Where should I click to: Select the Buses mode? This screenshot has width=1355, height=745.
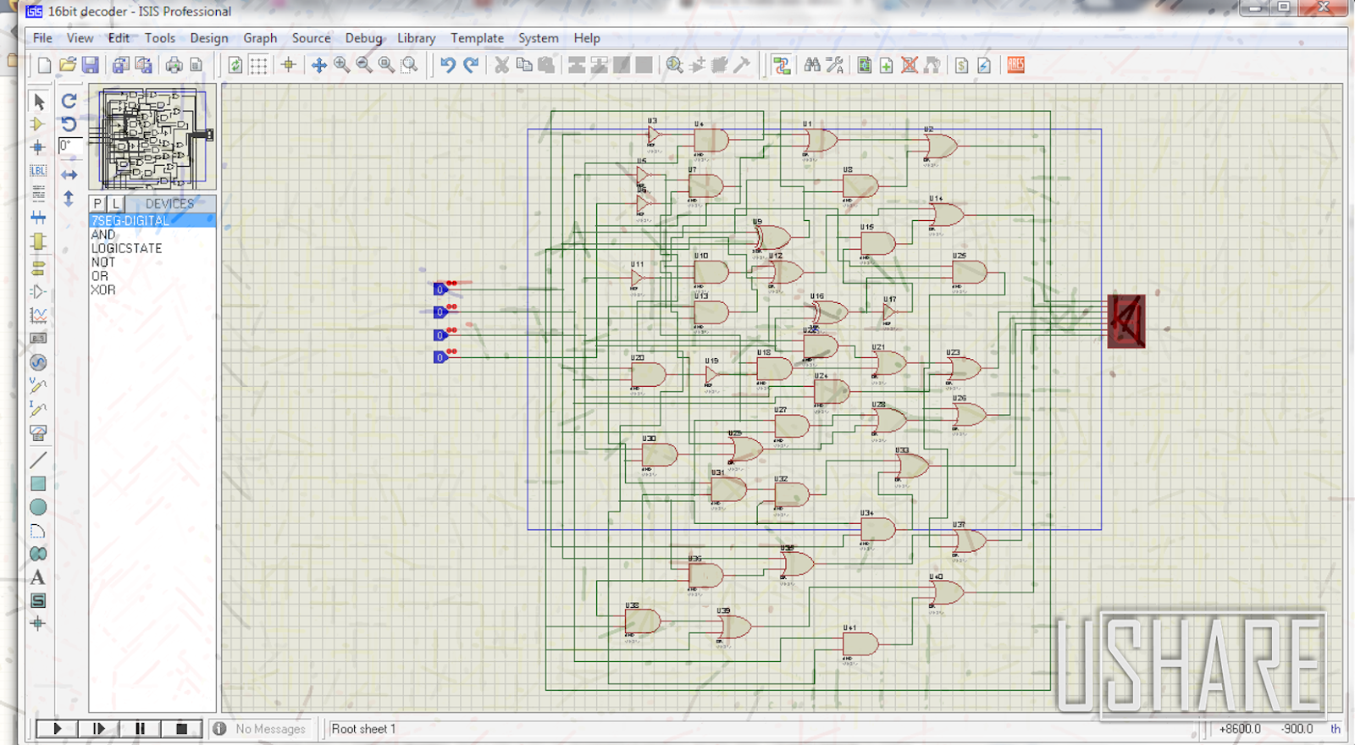[38, 218]
